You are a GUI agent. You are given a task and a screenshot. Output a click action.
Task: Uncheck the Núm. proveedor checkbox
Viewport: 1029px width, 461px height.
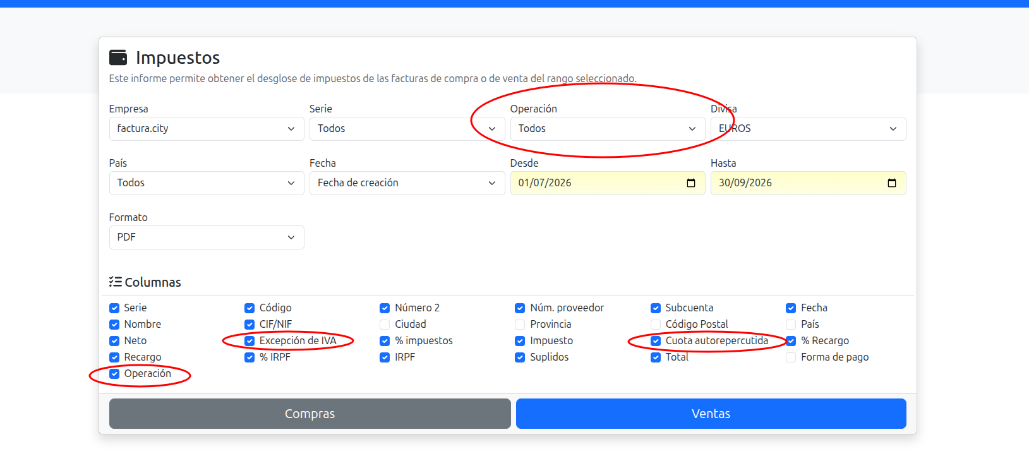pyautogui.click(x=520, y=308)
